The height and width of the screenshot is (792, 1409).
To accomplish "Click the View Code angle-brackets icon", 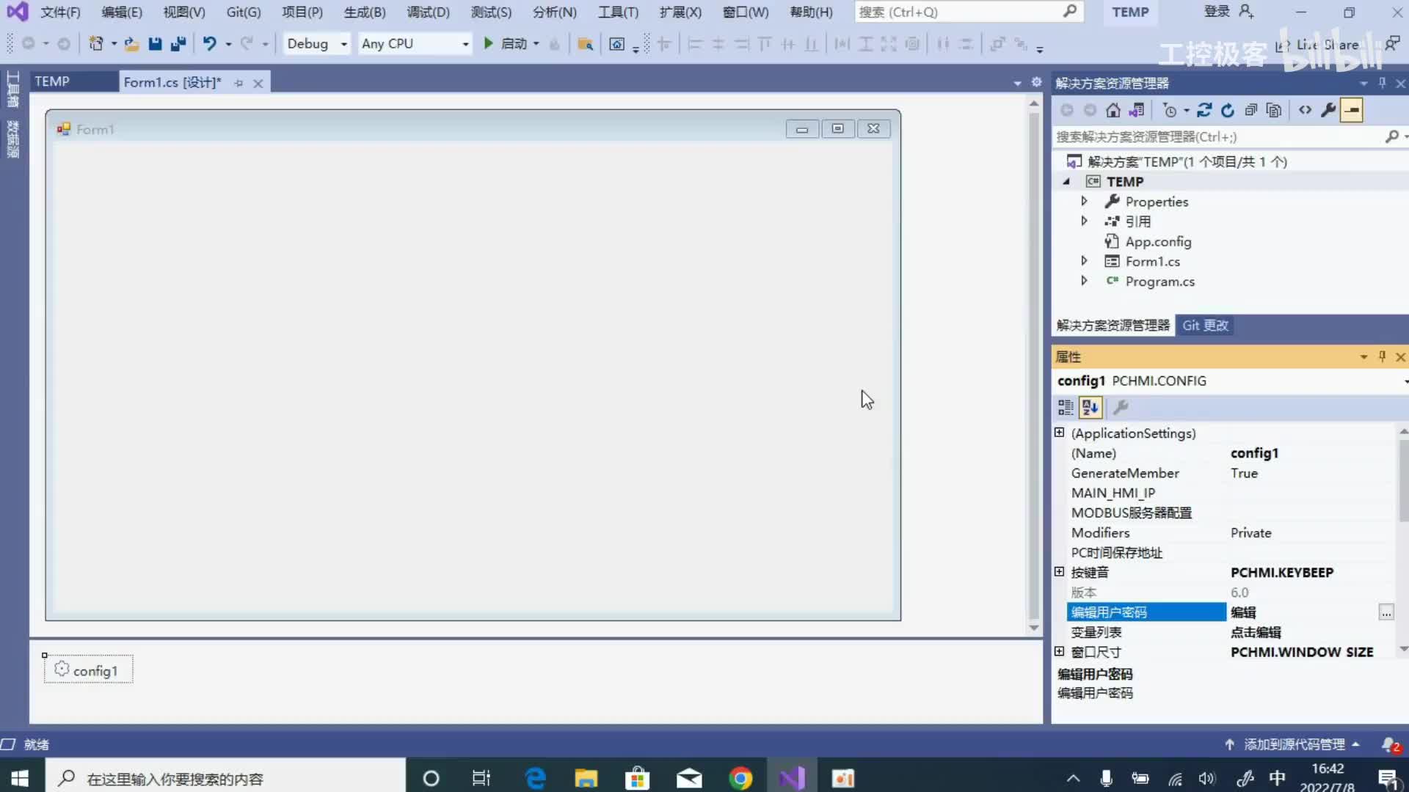I will click(x=1305, y=110).
